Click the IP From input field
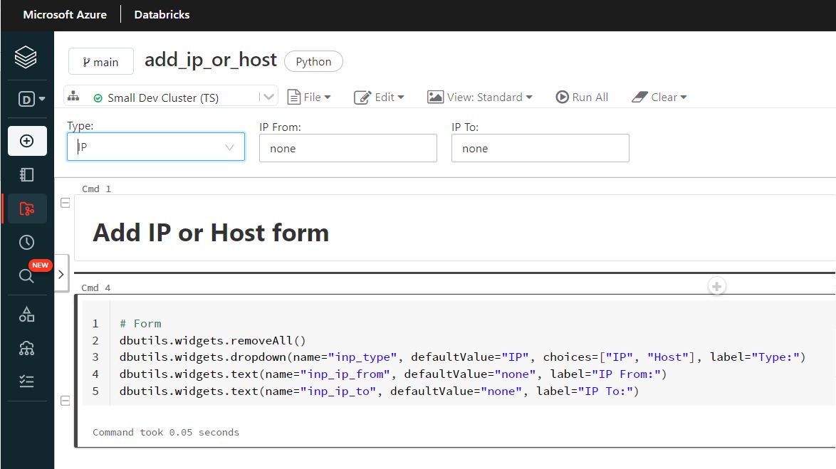This screenshot has height=469, width=836. click(x=348, y=148)
